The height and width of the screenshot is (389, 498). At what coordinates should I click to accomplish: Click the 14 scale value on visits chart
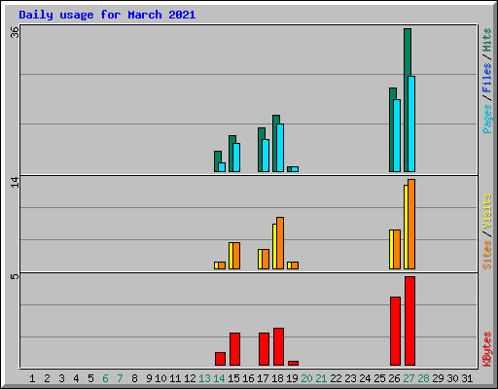tap(15, 182)
